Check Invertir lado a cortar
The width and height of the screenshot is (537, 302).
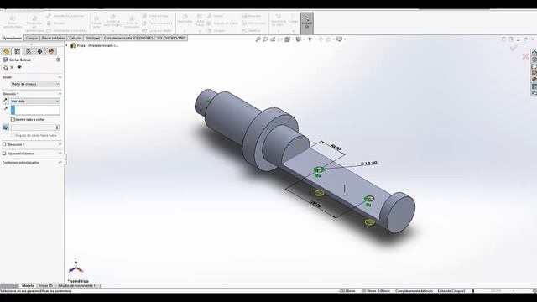click(13, 119)
